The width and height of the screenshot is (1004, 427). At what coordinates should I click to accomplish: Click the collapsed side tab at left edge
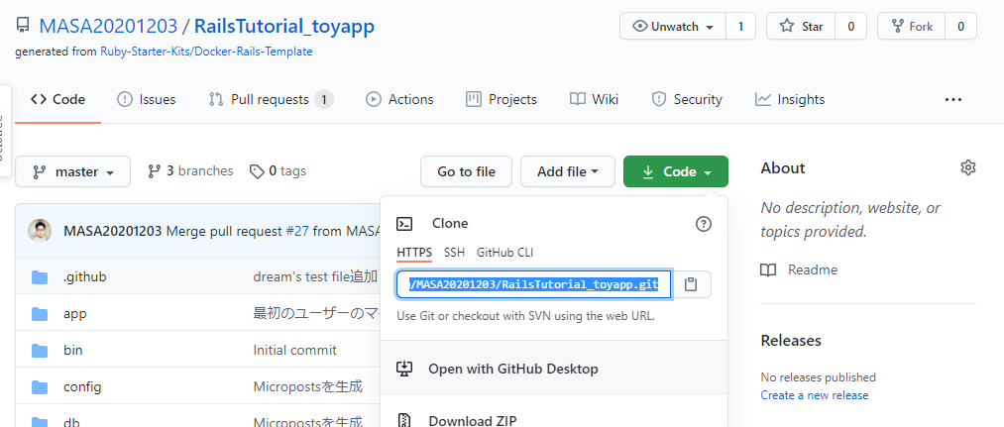tap(5, 131)
